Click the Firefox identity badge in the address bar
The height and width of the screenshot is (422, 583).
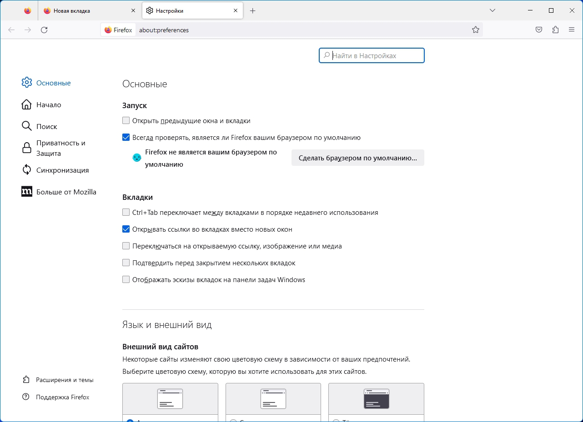(118, 30)
